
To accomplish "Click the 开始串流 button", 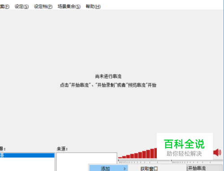I will (x=205, y=168).
